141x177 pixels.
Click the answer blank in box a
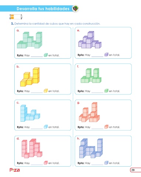click(x=37, y=56)
